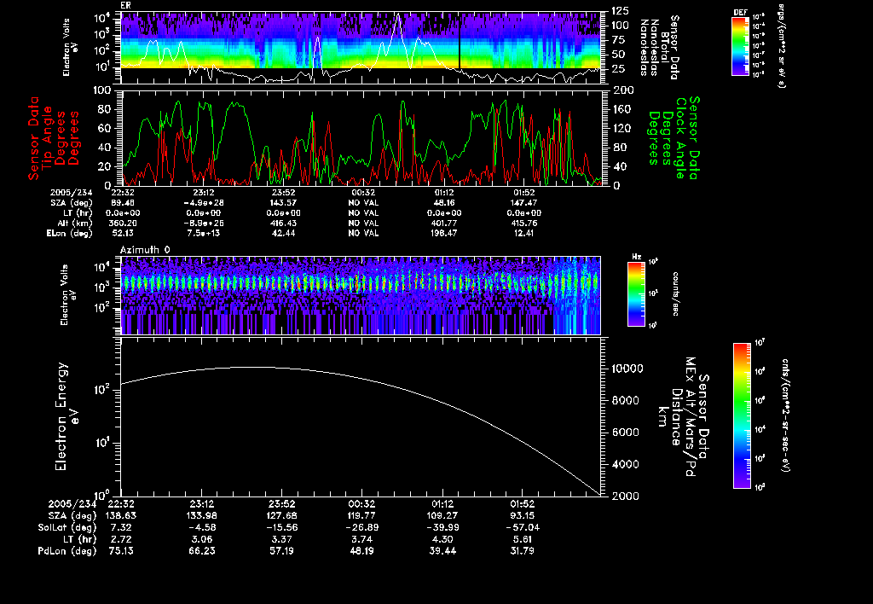Click the large cnts/(cm**2-sr-sec-eV) color bar

click(742, 415)
